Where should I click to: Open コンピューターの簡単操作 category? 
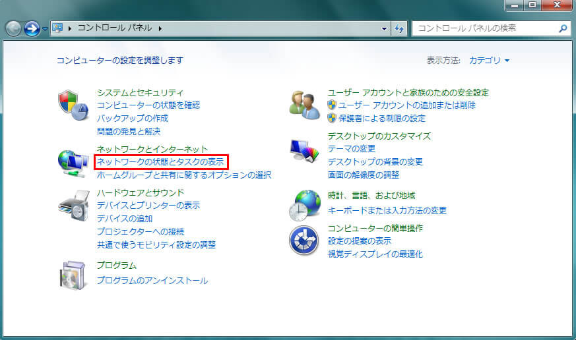coord(375,228)
